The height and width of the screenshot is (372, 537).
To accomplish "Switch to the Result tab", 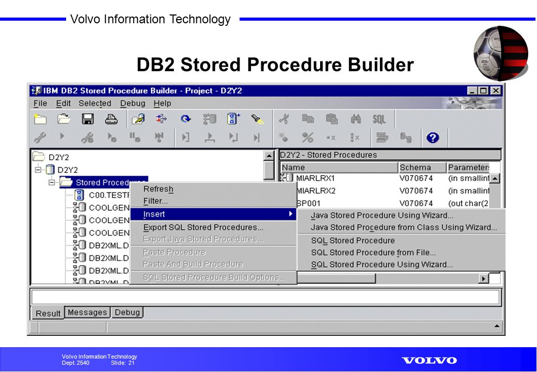I will (48, 314).
